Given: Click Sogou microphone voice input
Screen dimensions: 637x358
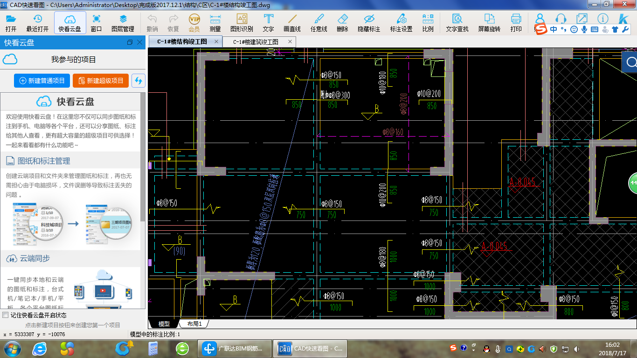Looking at the screenshot, I should (x=584, y=29).
